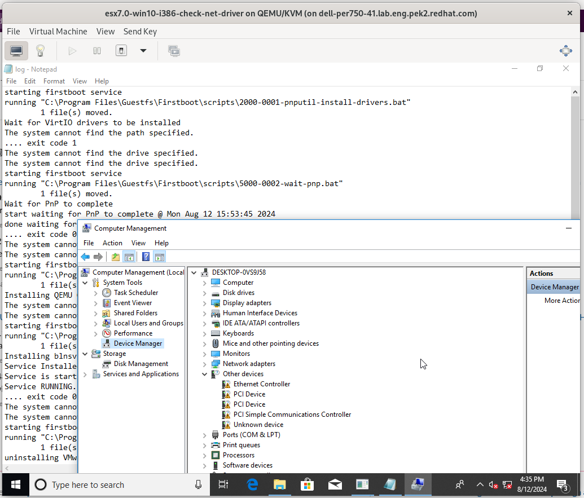Viewport: 584px width, 498px height.
Task: Open Microsoft Edge from the taskbar
Action: [x=252, y=484]
